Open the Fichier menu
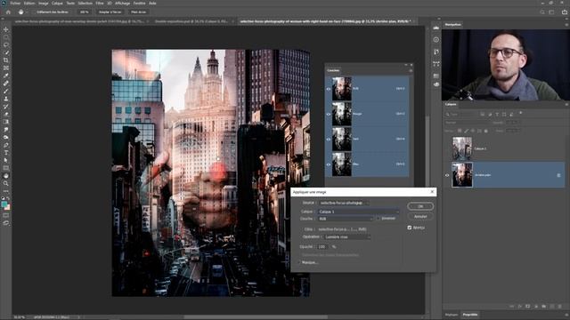Image resolution: width=570 pixels, height=320 pixels. (15, 3)
